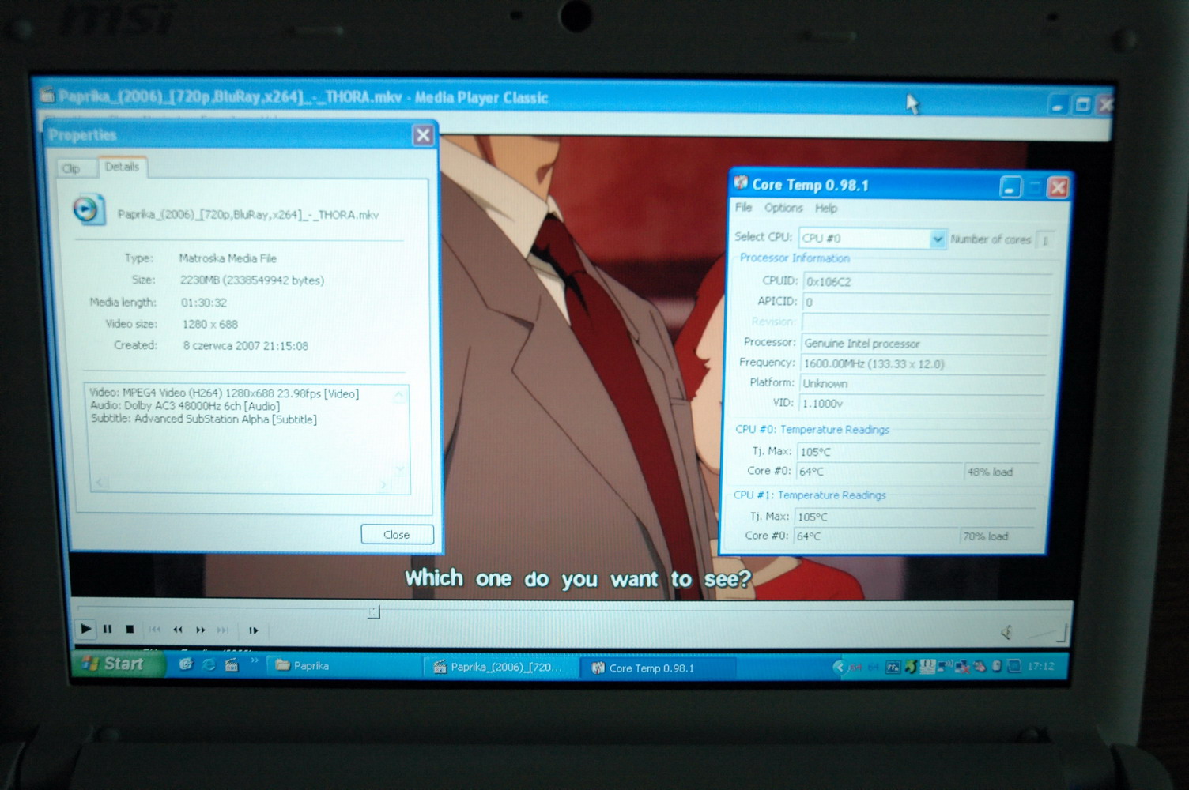Expand quick launch overflow chevron
Screen dimensions: 1189x790
point(255,660)
